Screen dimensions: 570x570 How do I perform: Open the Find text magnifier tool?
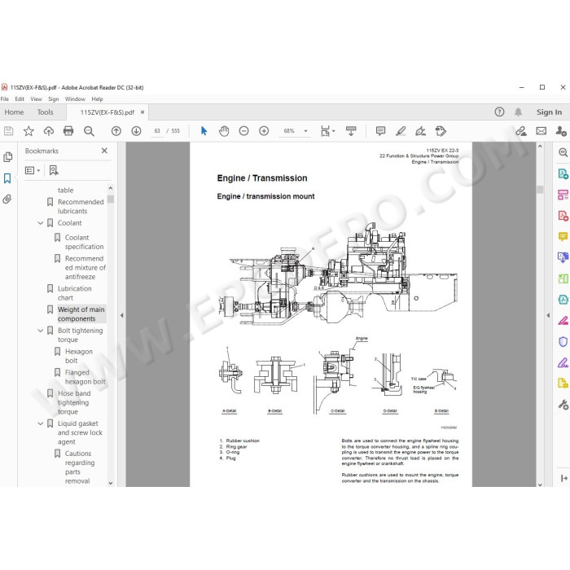pyautogui.click(x=89, y=131)
